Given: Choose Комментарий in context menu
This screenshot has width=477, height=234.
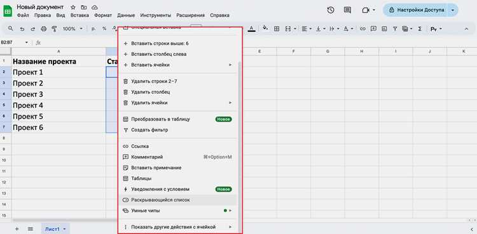Looking at the screenshot, I should pos(177,157).
